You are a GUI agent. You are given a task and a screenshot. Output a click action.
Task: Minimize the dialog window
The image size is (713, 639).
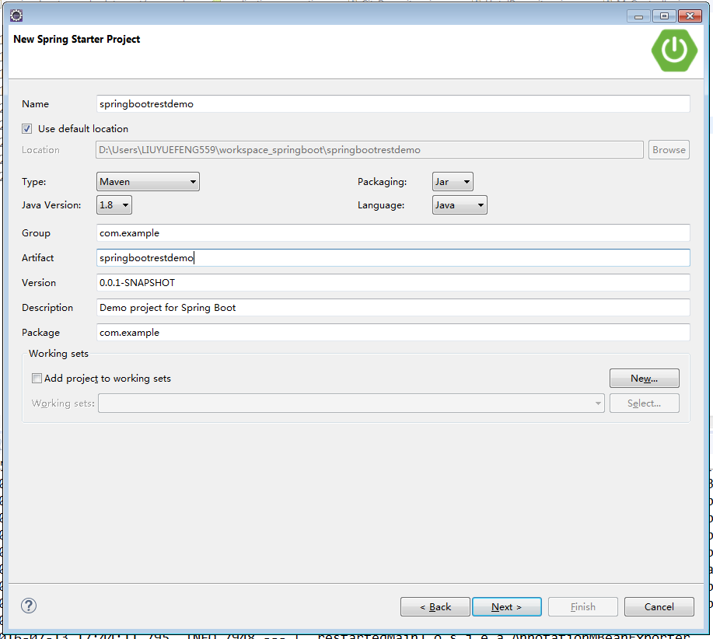[639, 16]
